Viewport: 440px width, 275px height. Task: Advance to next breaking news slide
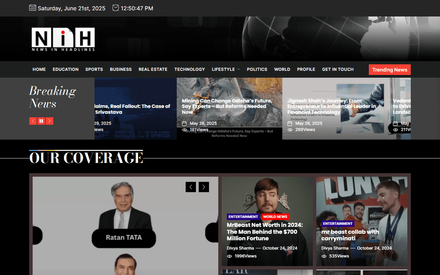(49, 121)
